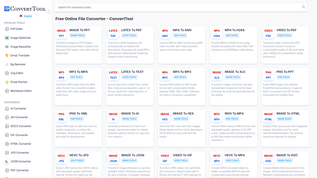317x178 pixels.
Task: Click the IMAGE HEX format icon
Action: coord(165,117)
